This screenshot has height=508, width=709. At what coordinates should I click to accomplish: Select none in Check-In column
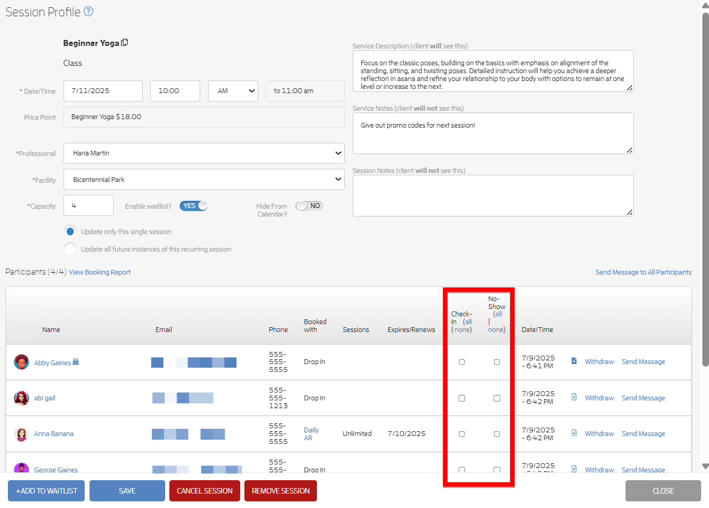point(463,330)
